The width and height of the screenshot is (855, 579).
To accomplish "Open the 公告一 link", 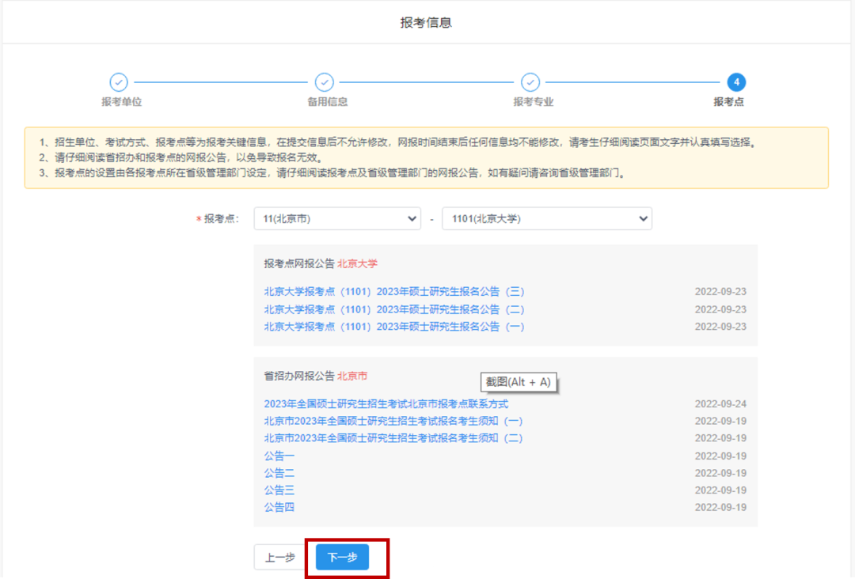I will click(x=279, y=456).
